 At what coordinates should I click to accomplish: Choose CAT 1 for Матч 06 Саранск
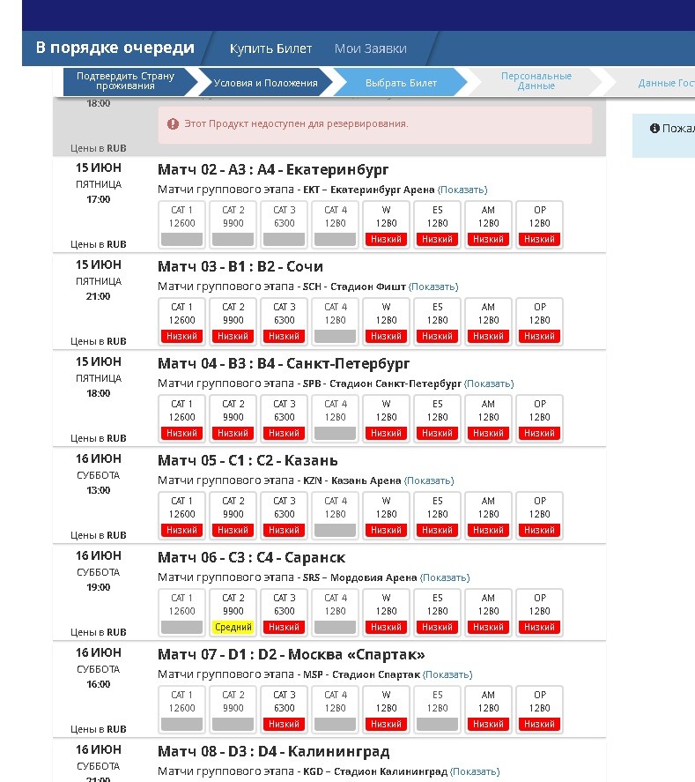pyautogui.click(x=181, y=613)
